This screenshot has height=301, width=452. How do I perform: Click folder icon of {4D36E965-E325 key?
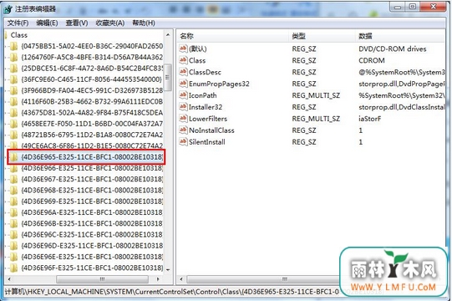click(x=13, y=157)
